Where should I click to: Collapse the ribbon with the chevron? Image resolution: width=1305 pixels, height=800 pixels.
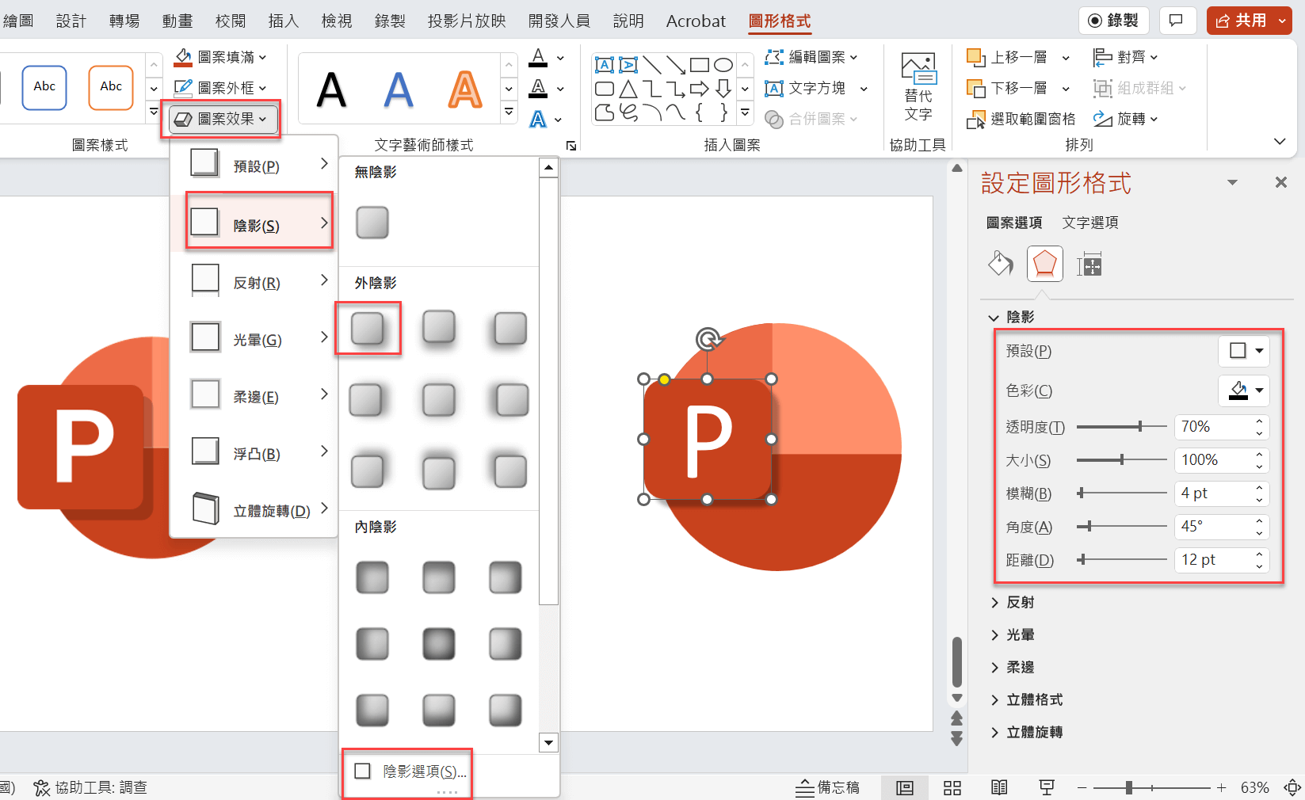[x=1280, y=141]
